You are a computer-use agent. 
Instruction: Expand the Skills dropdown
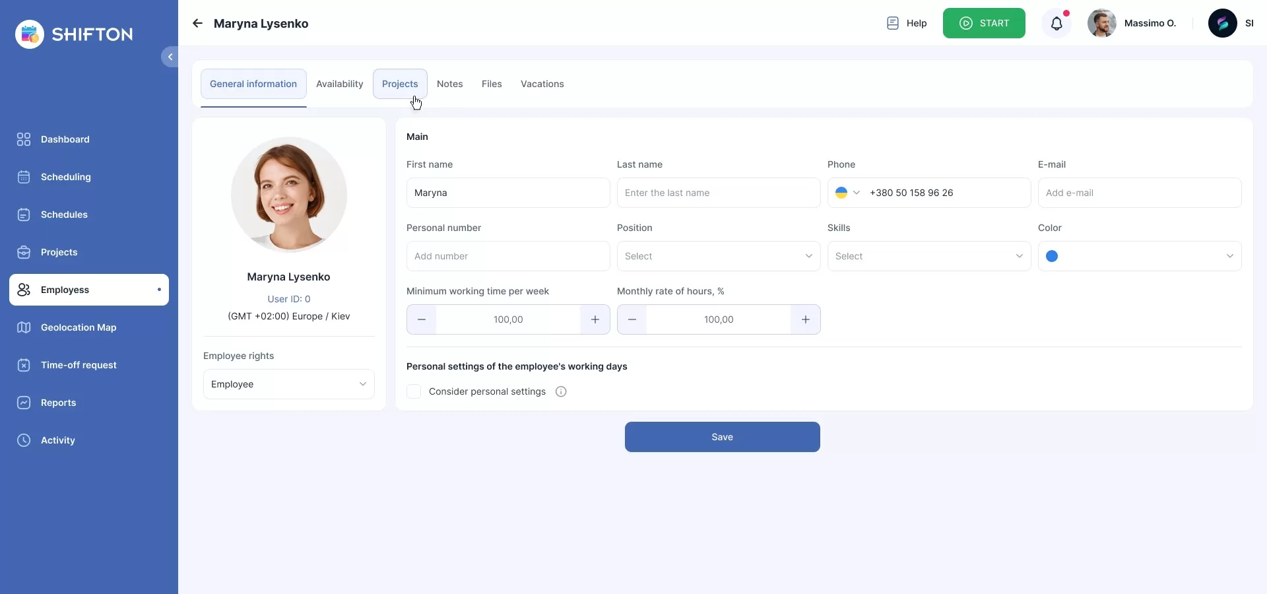click(928, 256)
